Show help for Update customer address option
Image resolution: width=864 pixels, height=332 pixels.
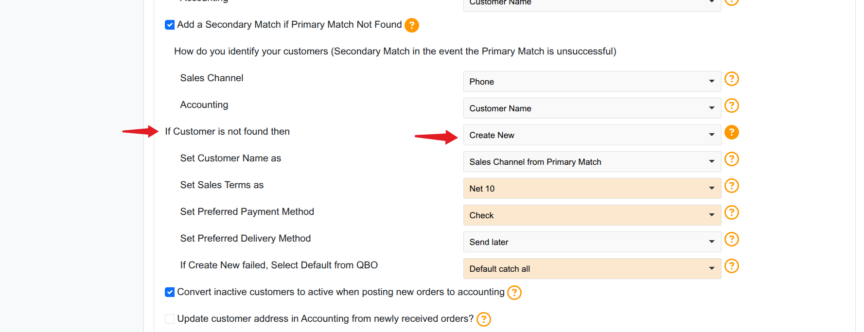pos(483,319)
